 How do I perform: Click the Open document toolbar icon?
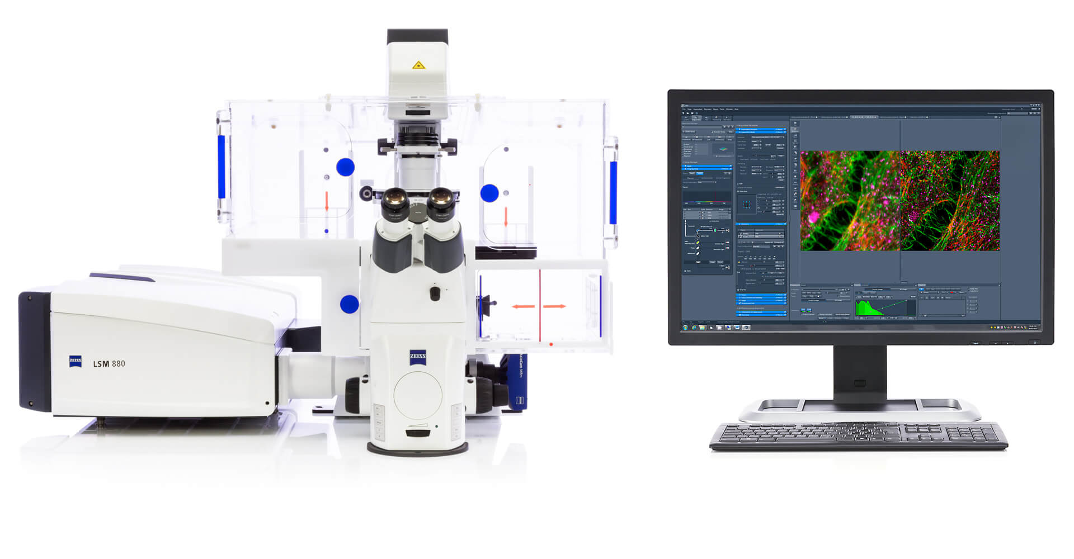[x=688, y=113]
